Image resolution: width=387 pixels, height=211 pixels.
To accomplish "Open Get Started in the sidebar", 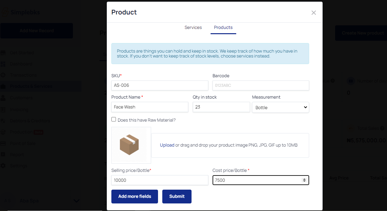I will [22, 53].
